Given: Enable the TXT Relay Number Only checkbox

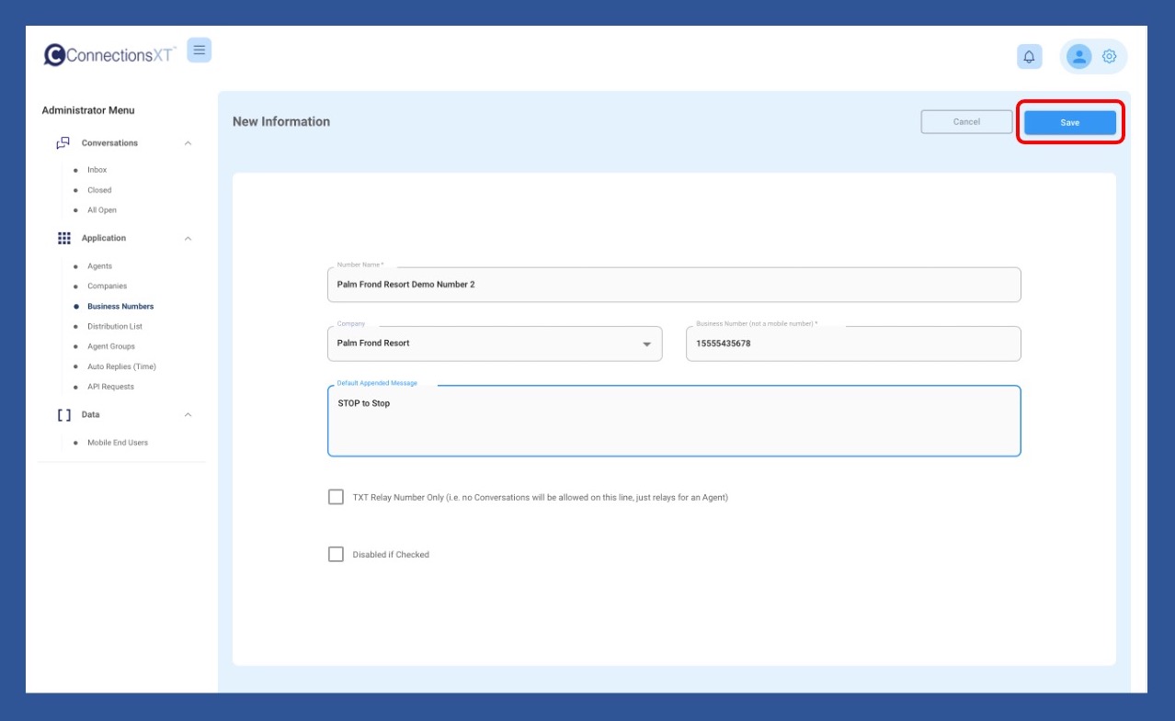Looking at the screenshot, I should (337, 497).
